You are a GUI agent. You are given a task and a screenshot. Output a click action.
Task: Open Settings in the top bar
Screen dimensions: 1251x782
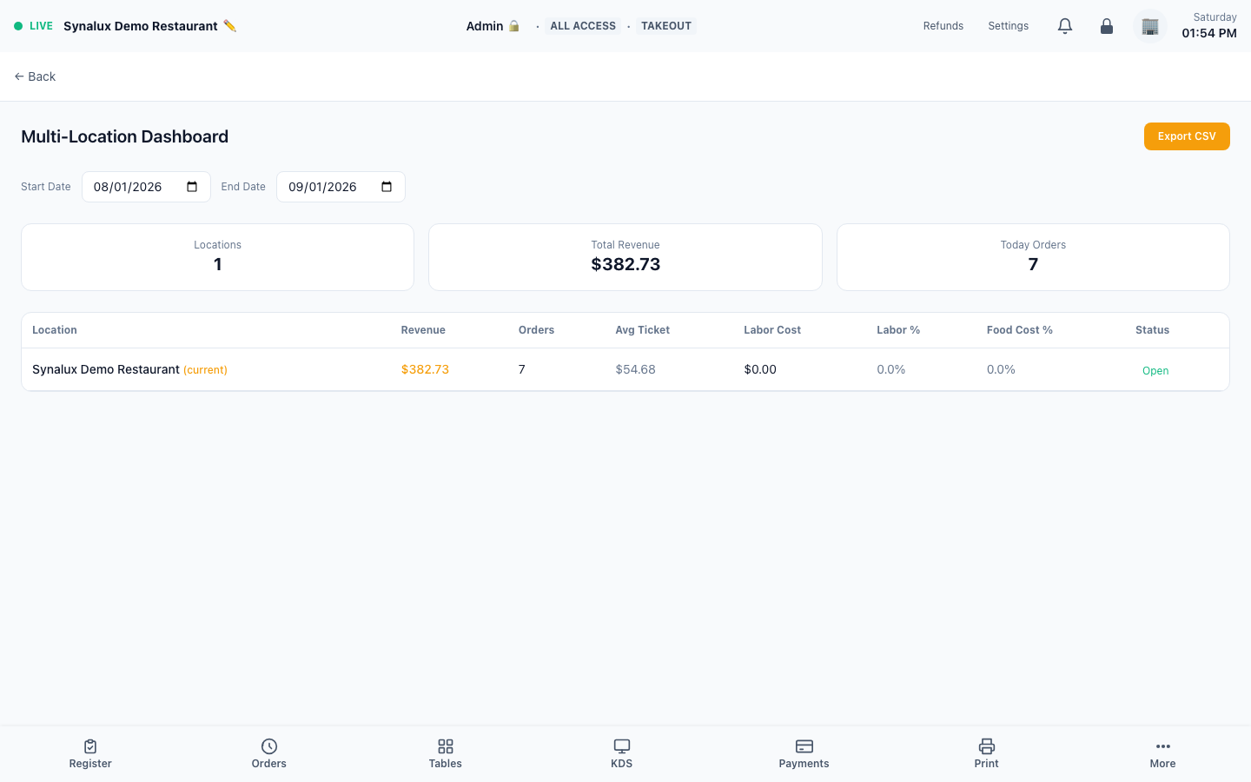click(x=1009, y=26)
